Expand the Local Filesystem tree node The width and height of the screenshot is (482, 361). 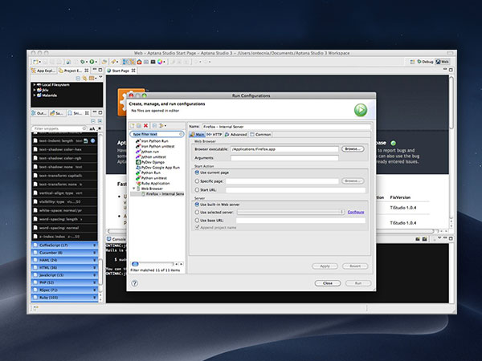[x=35, y=85]
